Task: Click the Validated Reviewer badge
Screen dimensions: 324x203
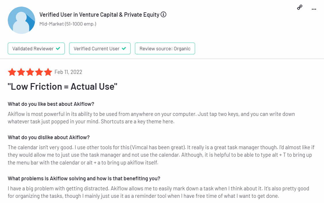Action: [x=36, y=49]
